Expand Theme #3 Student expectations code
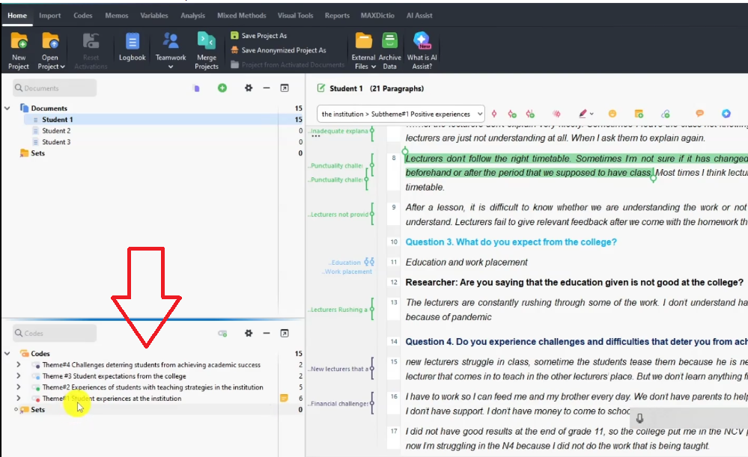Image resolution: width=748 pixels, height=457 pixels. 19,376
